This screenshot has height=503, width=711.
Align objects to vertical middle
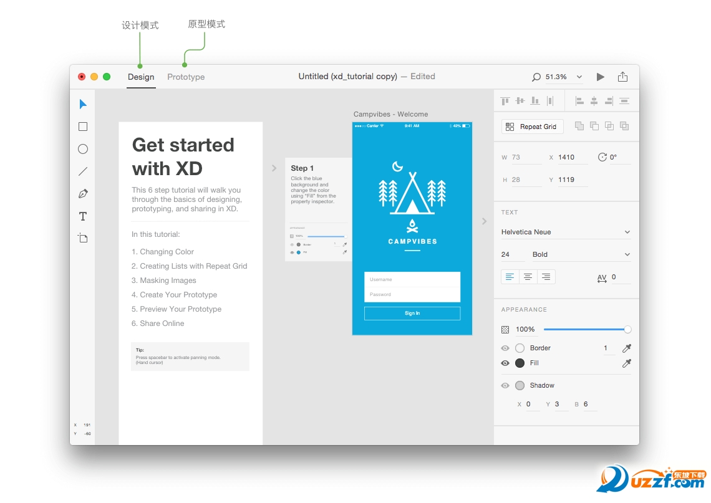pos(520,101)
